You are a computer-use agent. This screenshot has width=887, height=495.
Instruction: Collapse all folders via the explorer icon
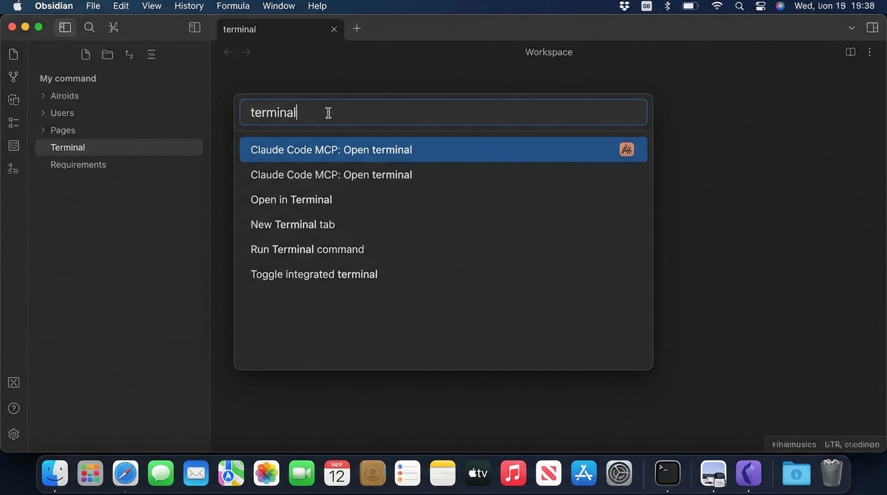(x=151, y=54)
